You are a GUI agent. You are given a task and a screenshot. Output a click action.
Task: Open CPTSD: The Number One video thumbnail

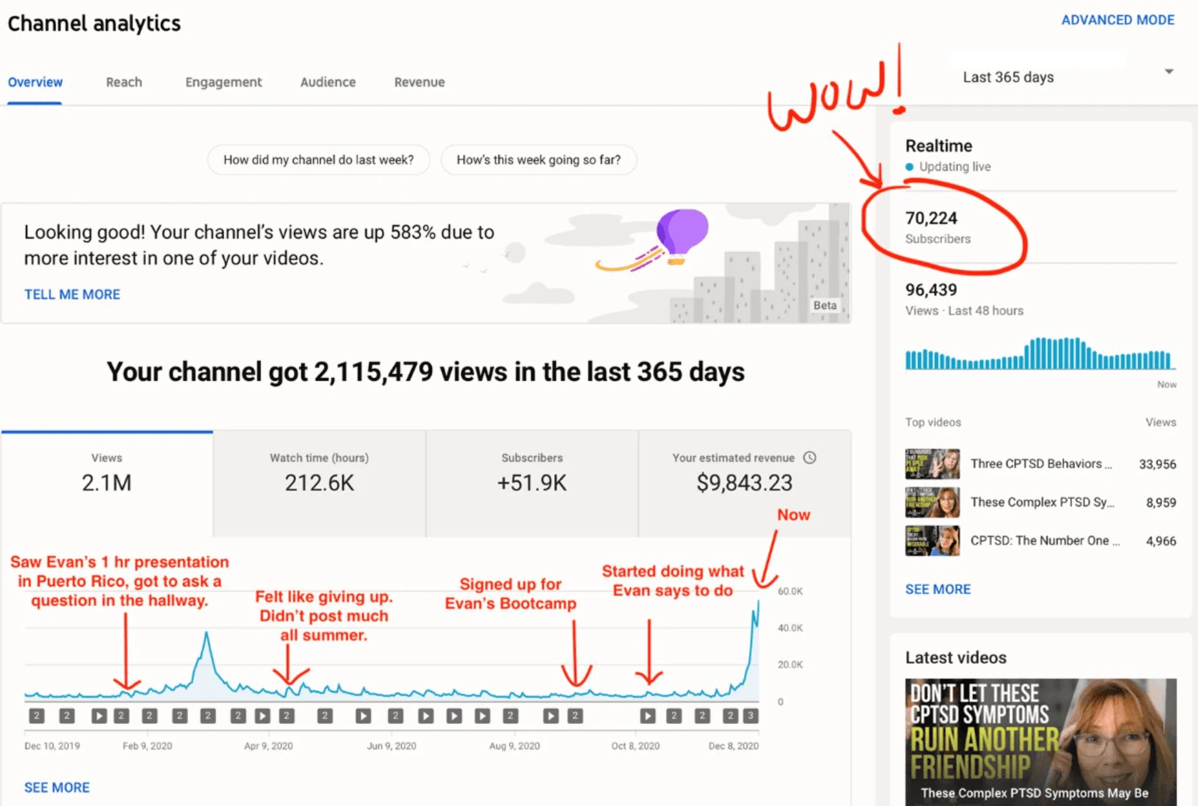pos(932,541)
